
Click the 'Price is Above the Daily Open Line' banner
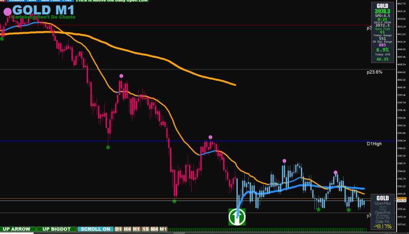tap(112, 1)
